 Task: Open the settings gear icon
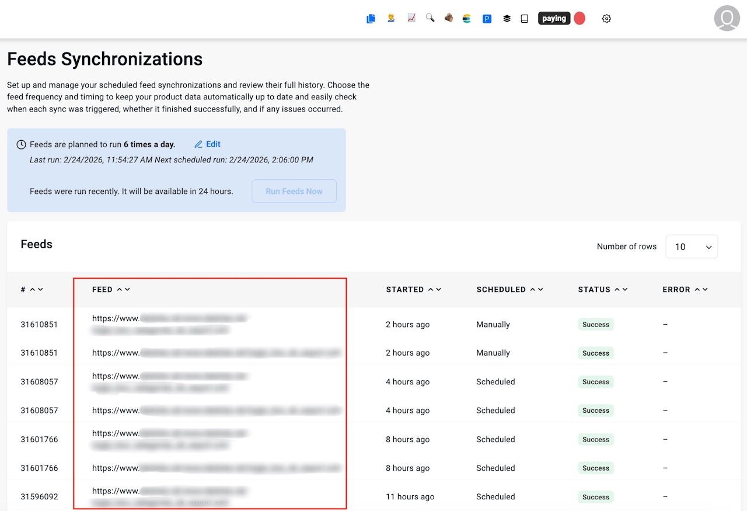[x=606, y=19]
